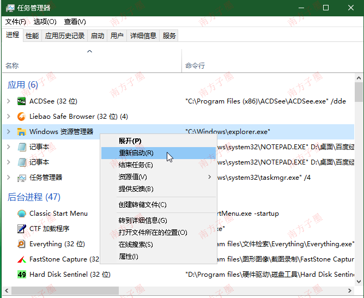The image size is (364, 298).
Task: Click the taskmgr.exe /4 command line
Action: [264, 178]
